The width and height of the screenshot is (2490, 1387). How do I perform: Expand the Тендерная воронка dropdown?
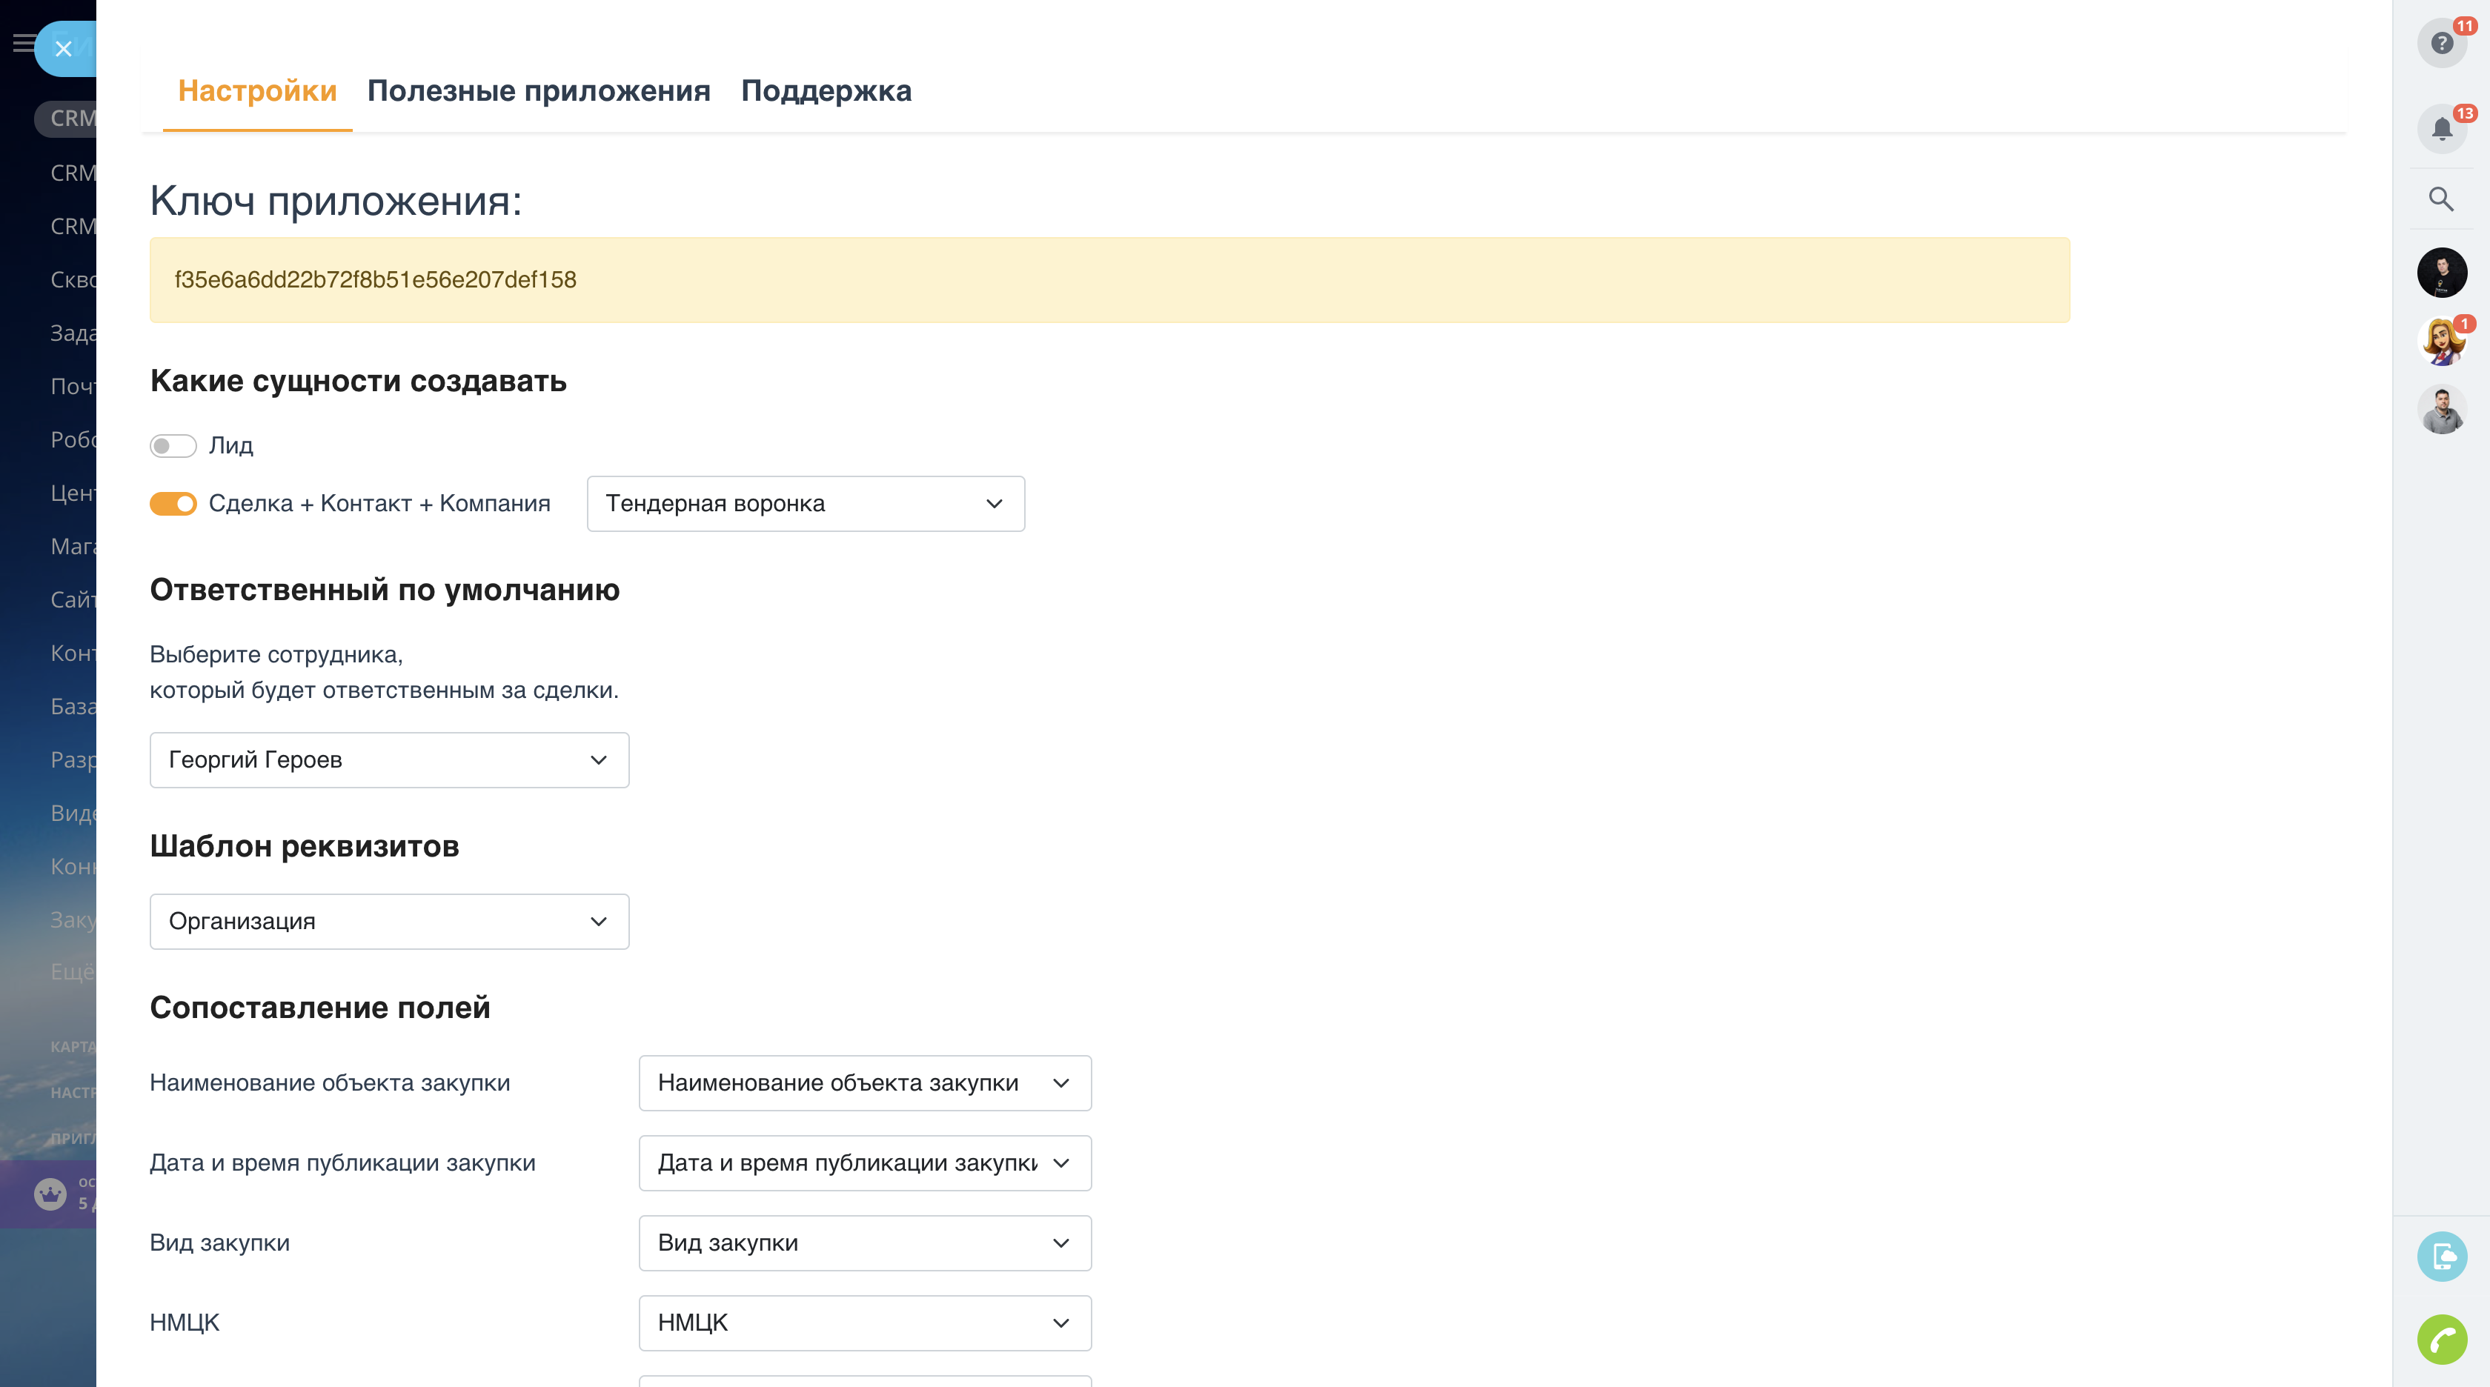click(806, 504)
